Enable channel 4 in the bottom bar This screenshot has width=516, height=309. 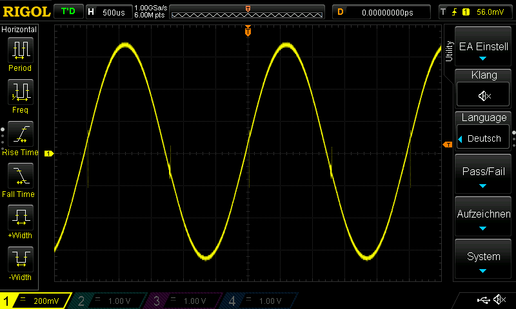tap(259, 301)
